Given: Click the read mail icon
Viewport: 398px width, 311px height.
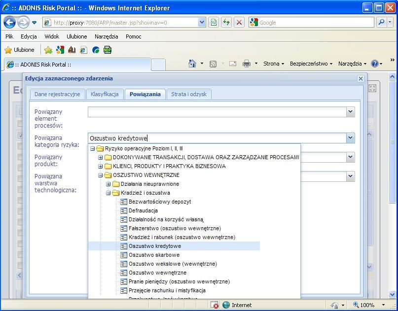Looking at the screenshot, I should 233,64.
